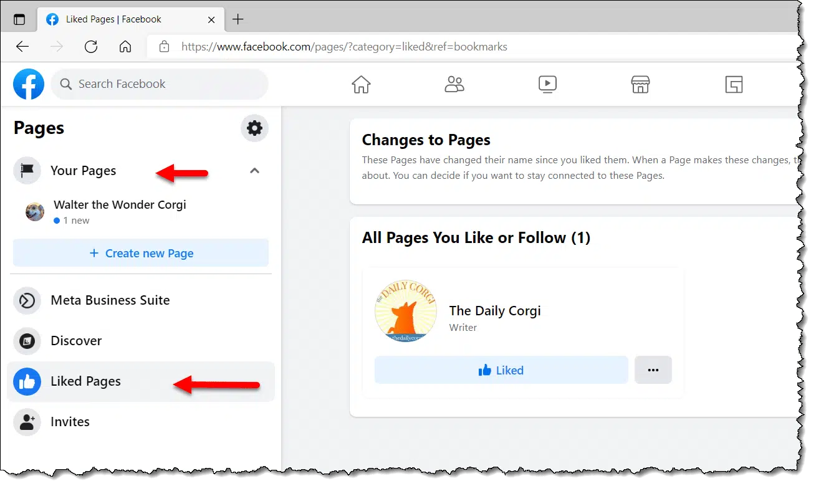Click 'All Pages You Like or Follow (1)' heading
816x486 pixels.
click(x=476, y=238)
